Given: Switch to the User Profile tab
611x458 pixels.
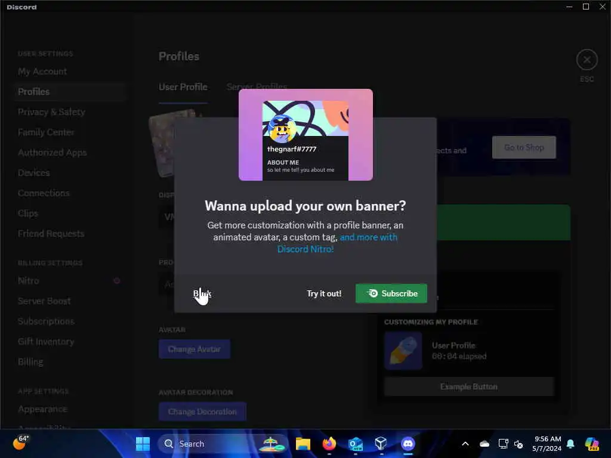Looking at the screenshot, I should click(183, 87).
